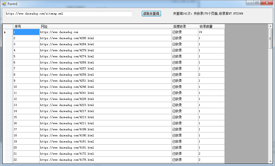Close the Form1 window
Screen dimensions: 275x166
point(267,3)
